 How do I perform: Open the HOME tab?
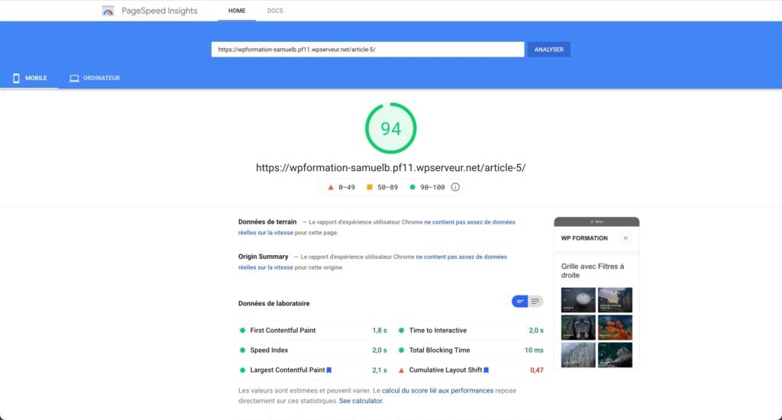(237, 11)
